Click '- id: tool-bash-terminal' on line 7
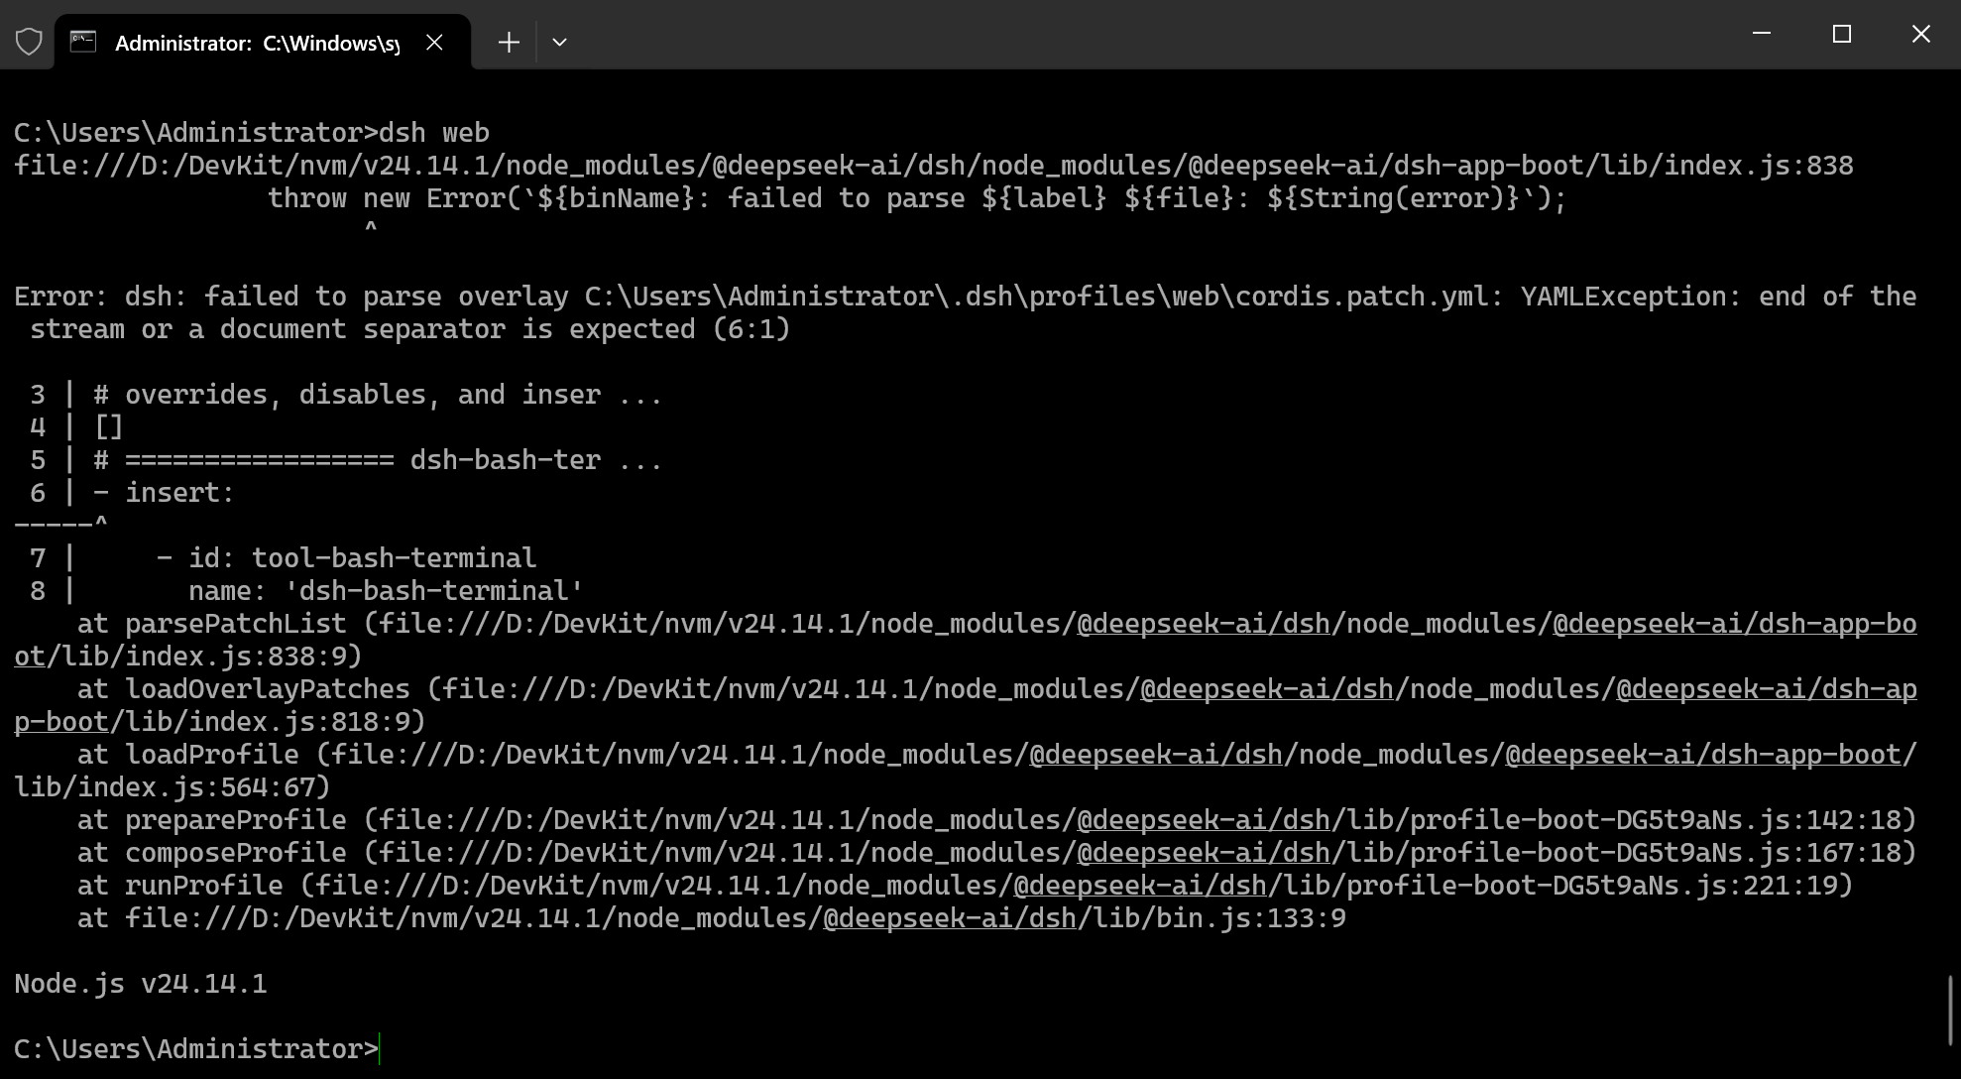1961x1079 pixels. point(347,558)
